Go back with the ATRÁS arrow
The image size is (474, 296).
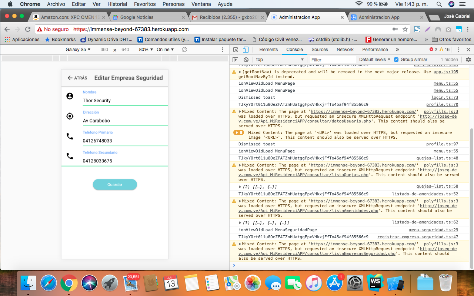77,78
